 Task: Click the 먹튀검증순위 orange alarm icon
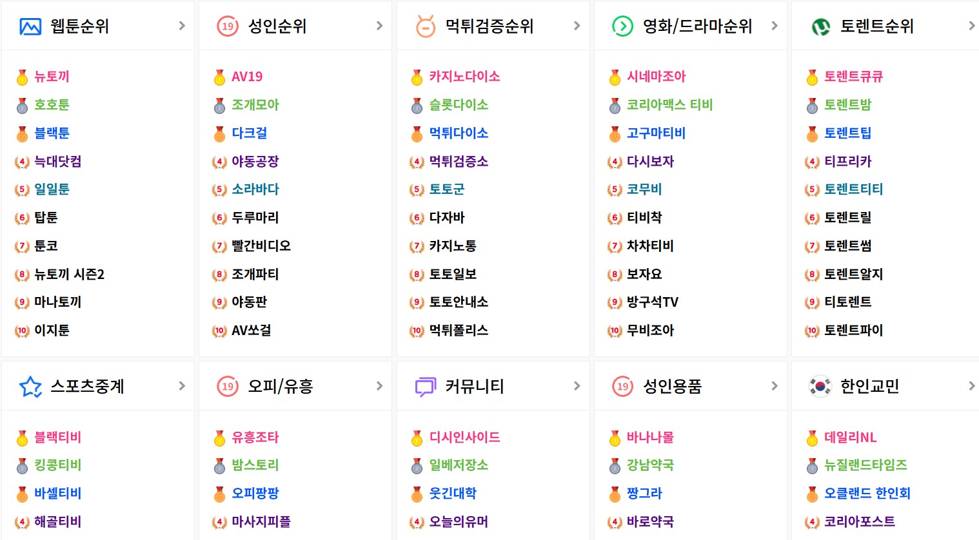coord(426,26)
